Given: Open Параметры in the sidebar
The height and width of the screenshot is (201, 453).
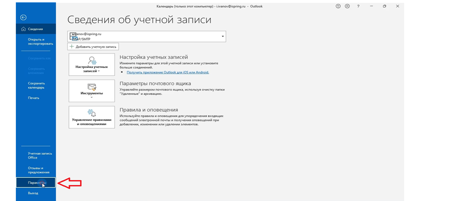Looking at the screenshot, I should point(36,183).
